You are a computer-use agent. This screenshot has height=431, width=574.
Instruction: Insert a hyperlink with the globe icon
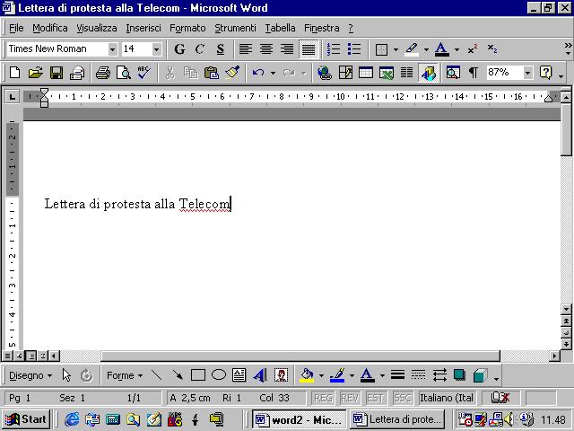tap(325, 73)
